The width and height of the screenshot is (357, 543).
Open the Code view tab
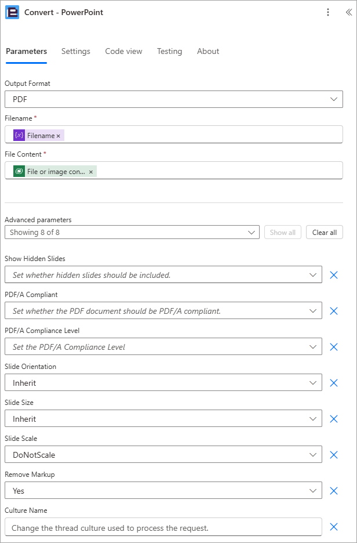pyautogui.click(x=123, y=51)
